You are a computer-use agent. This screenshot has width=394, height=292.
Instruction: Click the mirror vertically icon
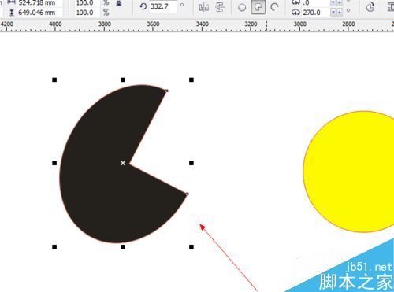point(220,7)
